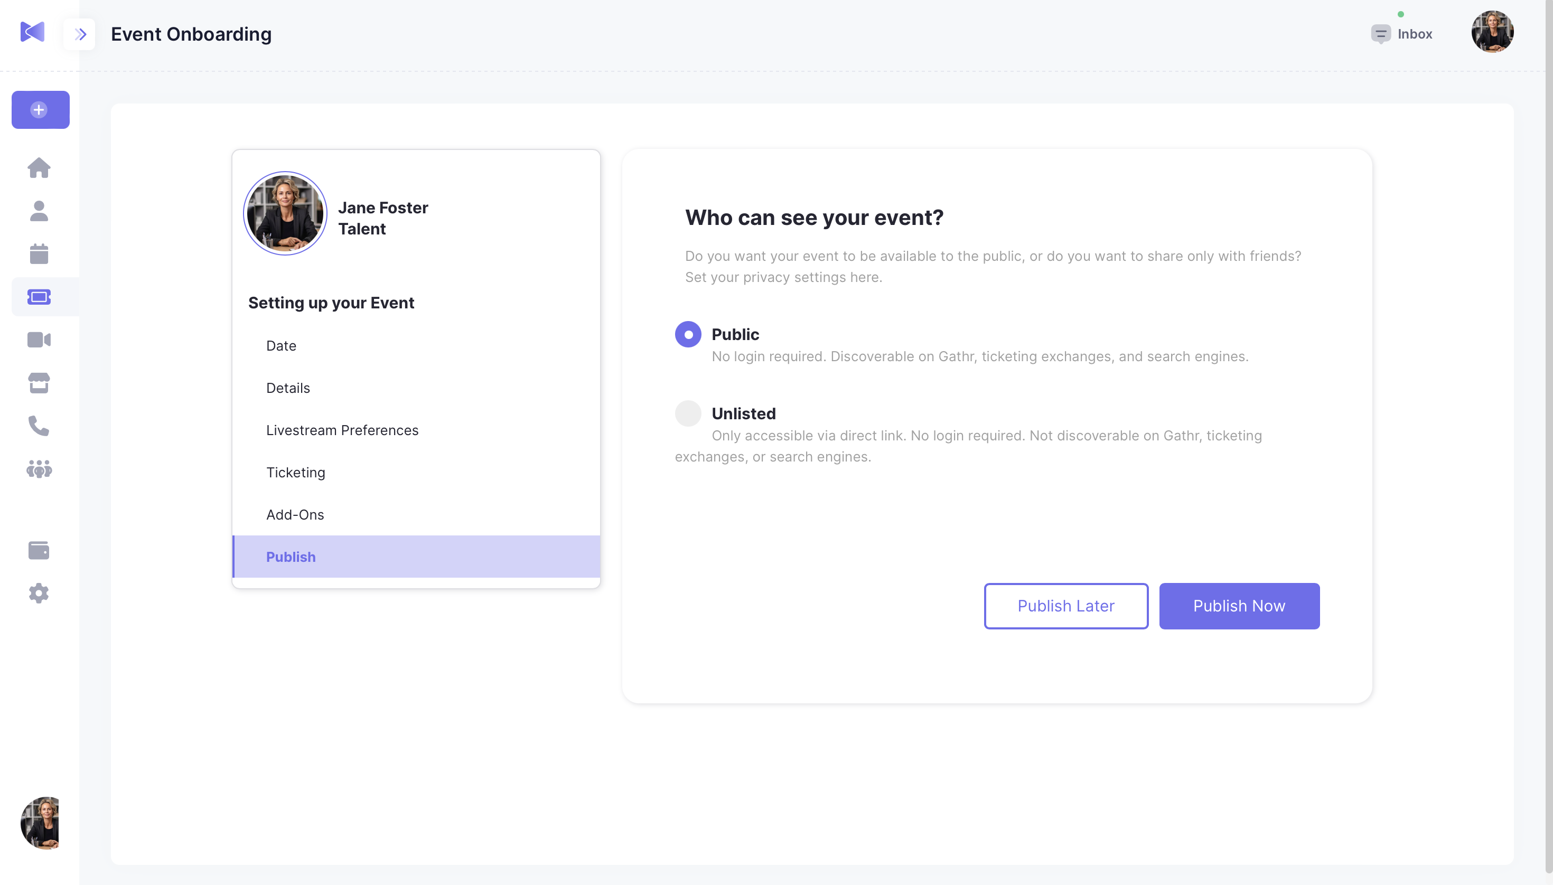1553x885 pixels.
Task: Open the calendar icon in sidebar
Action: click(x=39, y=253)
